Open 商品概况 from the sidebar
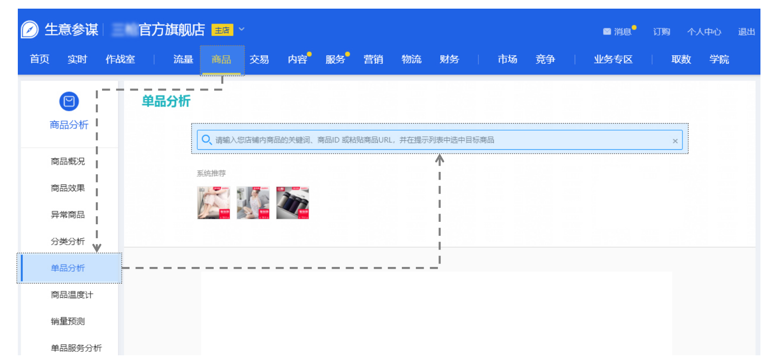Viewport: 772px width, 362px height. [68, 161]
